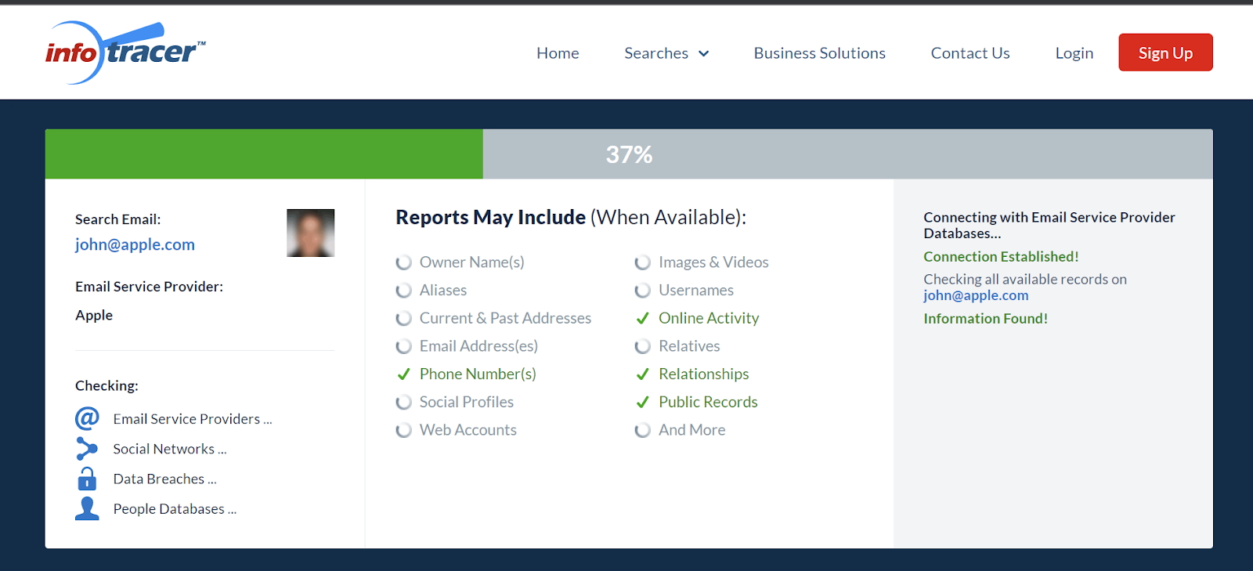Click the spinner beside Email Address(es)

(403, 346)
